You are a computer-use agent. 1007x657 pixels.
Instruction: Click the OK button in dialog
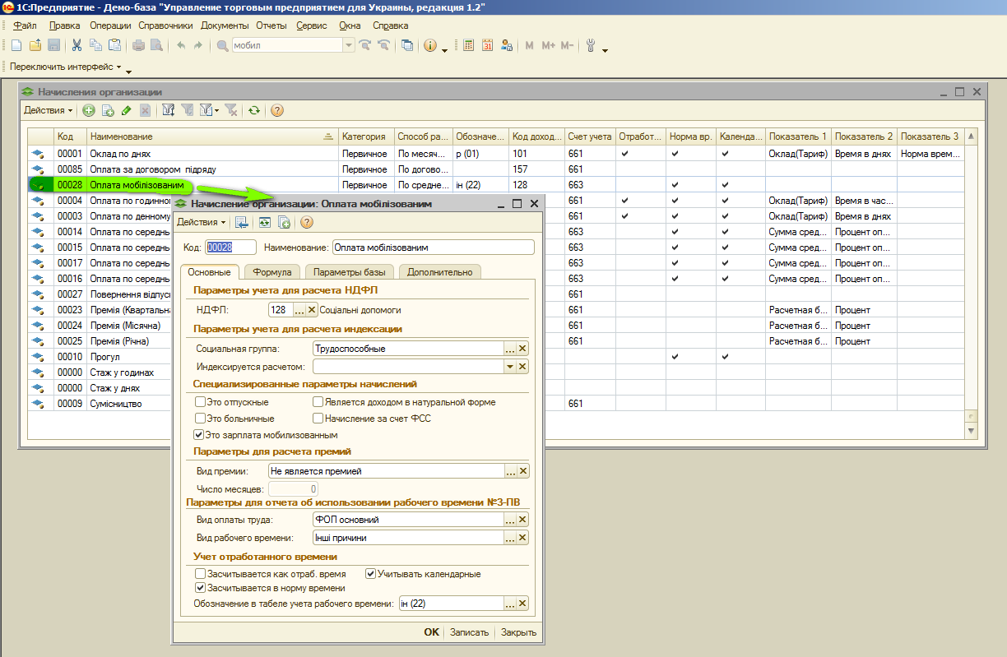point(432,632)
